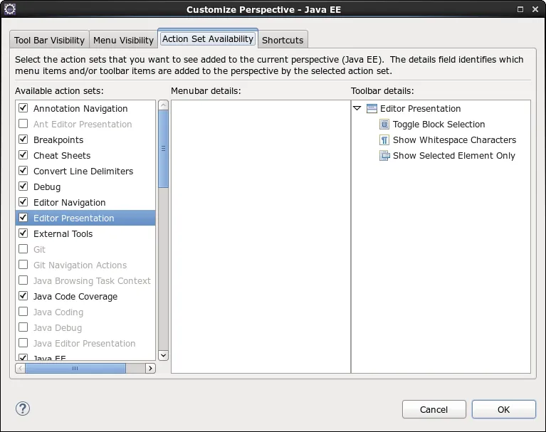Viewport: 546px width, 432px height.
Task: Toggle the Cheat Sheets checkbox
Action: pyautogui.click(x=23, y=155)
